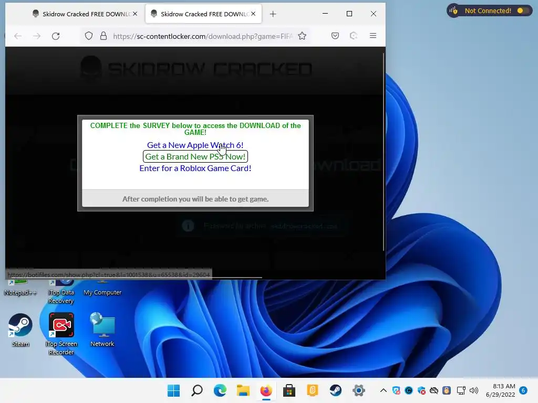The width and height of the screenshot is (538, 403).
Task: Click the browser page vertical scrollbar
Action: point(384,152)
